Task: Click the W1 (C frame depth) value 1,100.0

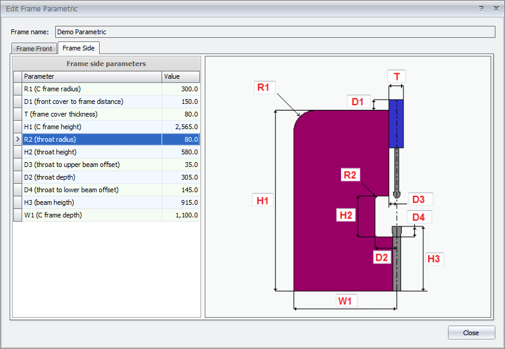Action: [x=181, y=215]
